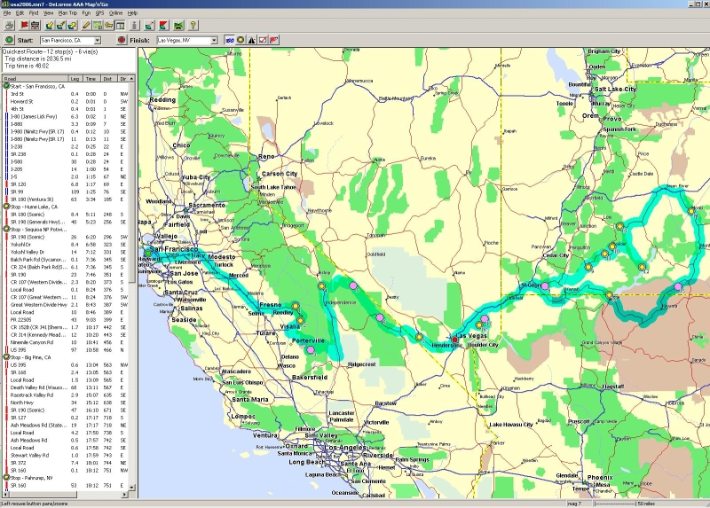Toggle the yellow circle stop marker button
Screen dimensions: 710x508
(241, 41)
